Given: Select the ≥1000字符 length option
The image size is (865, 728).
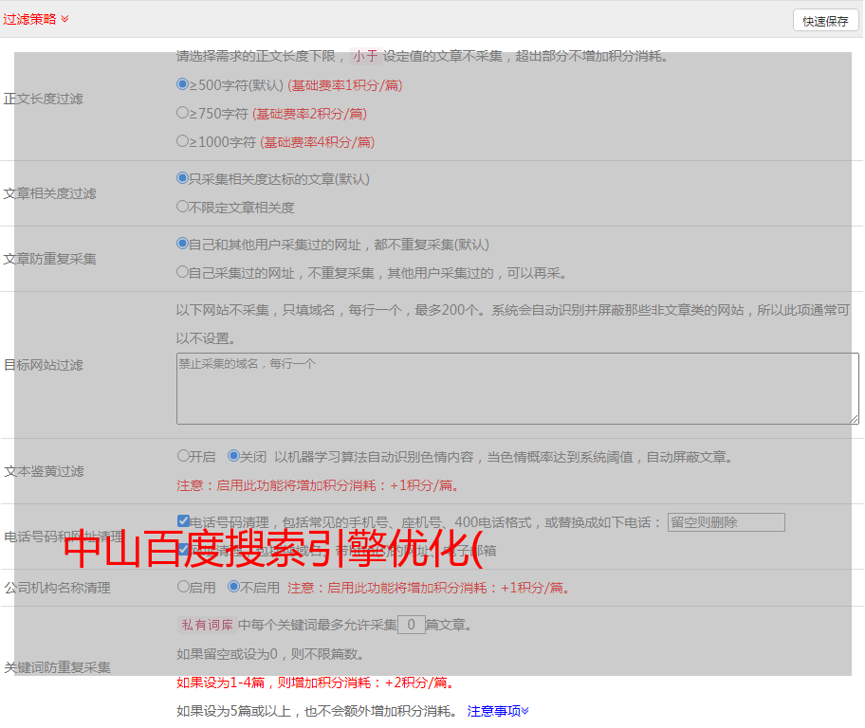Looking at the screenshot, I should tap(183, 141).
